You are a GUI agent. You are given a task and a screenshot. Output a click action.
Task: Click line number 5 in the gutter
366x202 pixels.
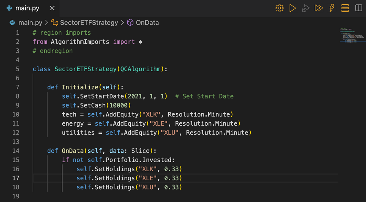click(x=17, y=69)
